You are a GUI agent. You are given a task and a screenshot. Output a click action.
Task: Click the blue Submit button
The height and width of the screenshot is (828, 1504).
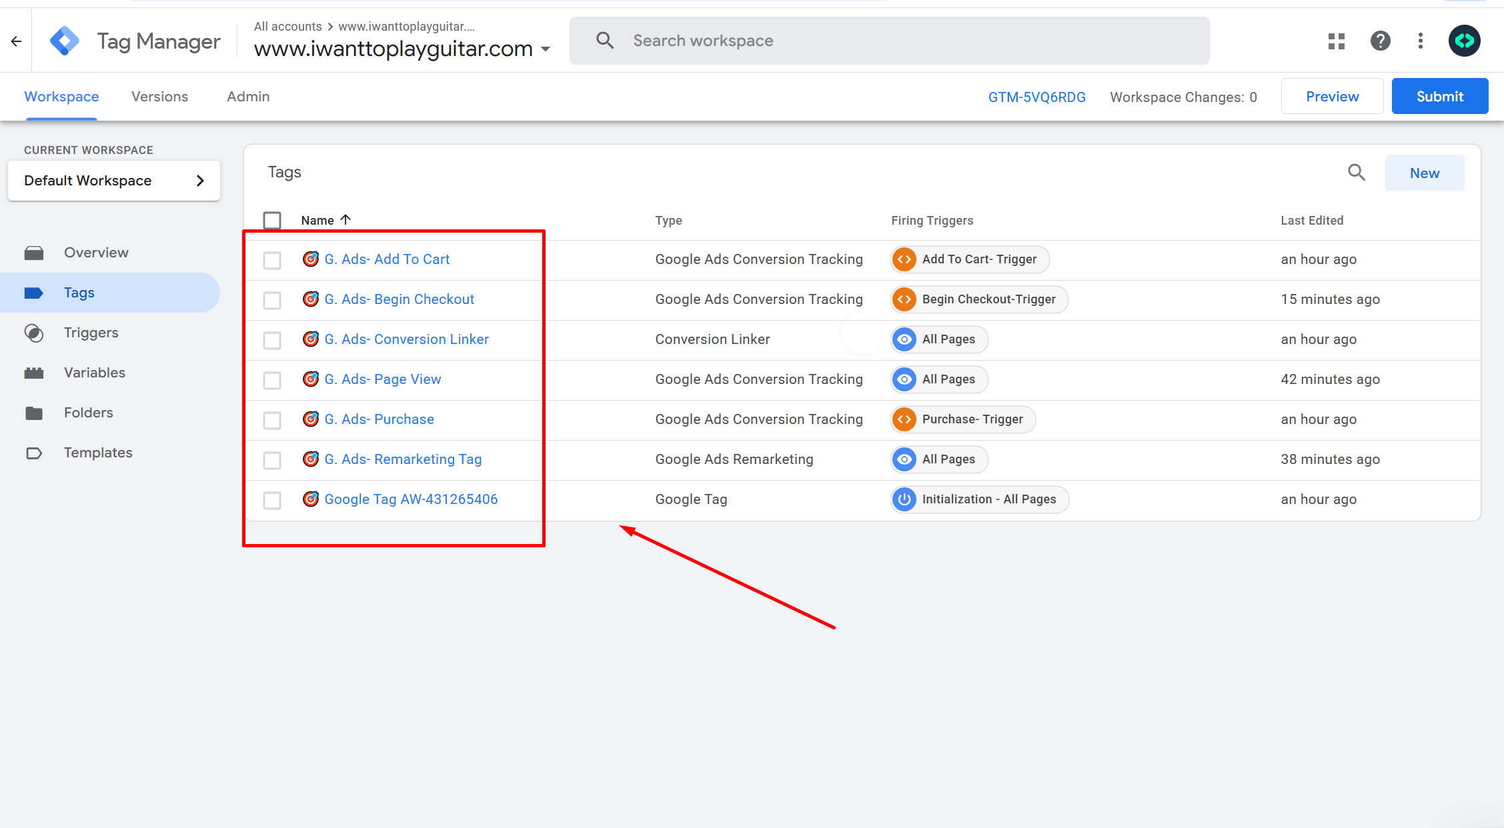pos(1439,97)
